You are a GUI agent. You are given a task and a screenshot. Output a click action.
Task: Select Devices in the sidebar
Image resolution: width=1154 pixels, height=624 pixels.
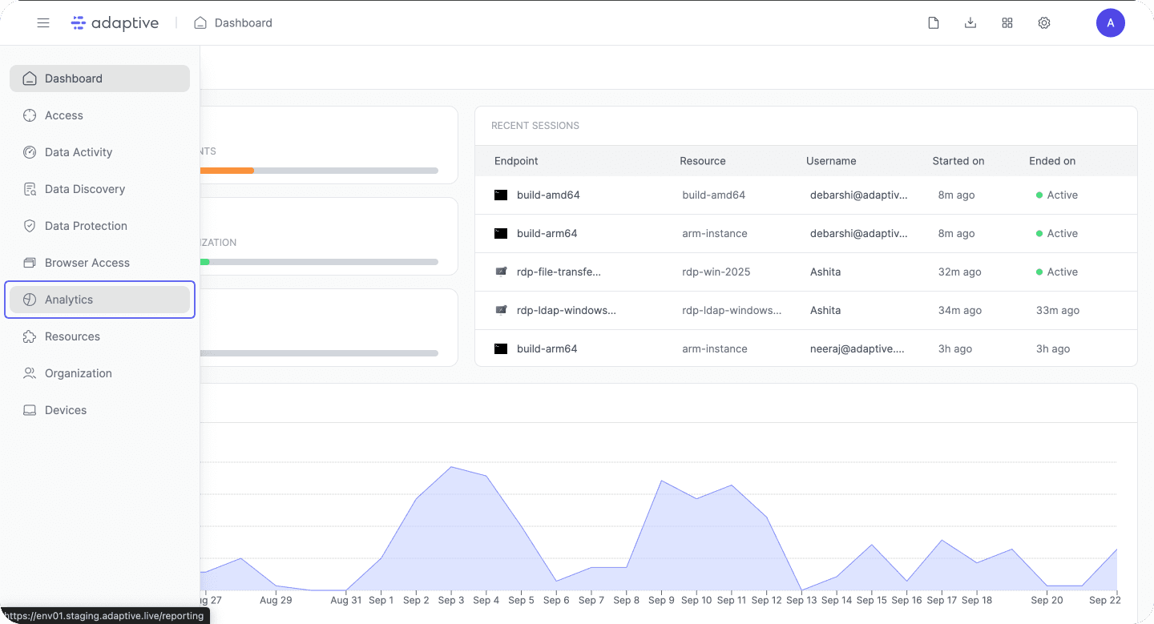coord(99,410)
